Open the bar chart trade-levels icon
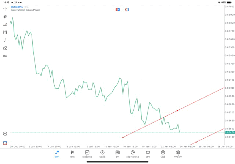 (x=5, y=25)
